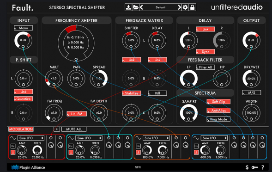Click the LP feedback filter knob
The image size is (272, 172).
coord(189,79)
